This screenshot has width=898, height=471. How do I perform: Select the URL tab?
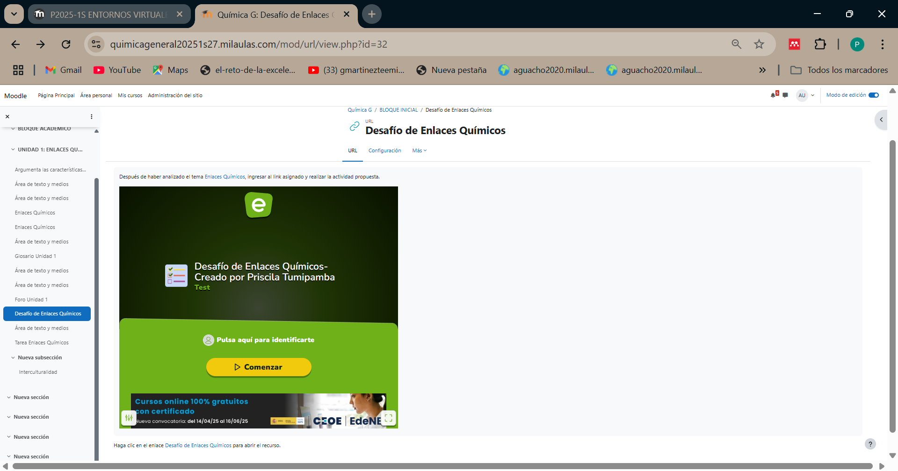pyautogui.click(x=353, y=150)
